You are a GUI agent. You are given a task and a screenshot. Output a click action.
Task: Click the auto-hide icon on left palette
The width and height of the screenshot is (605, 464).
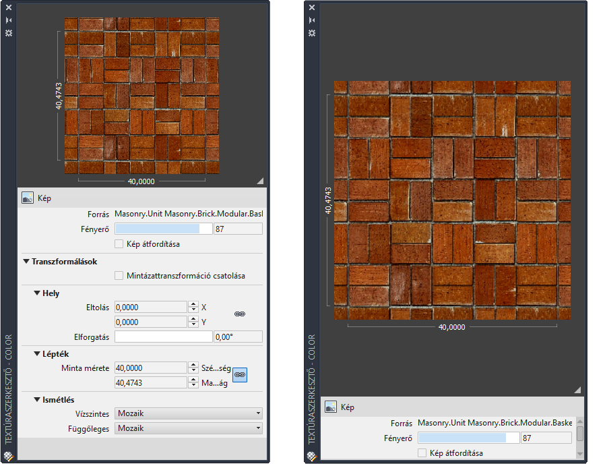pos(9,20)
